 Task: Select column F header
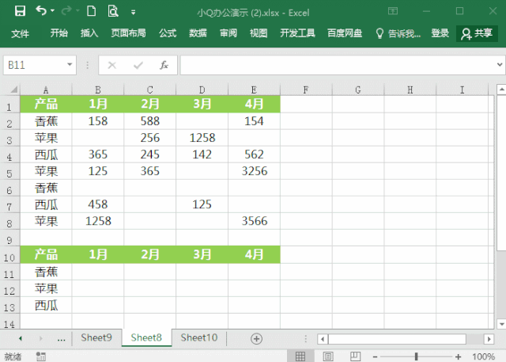point(306,90)
